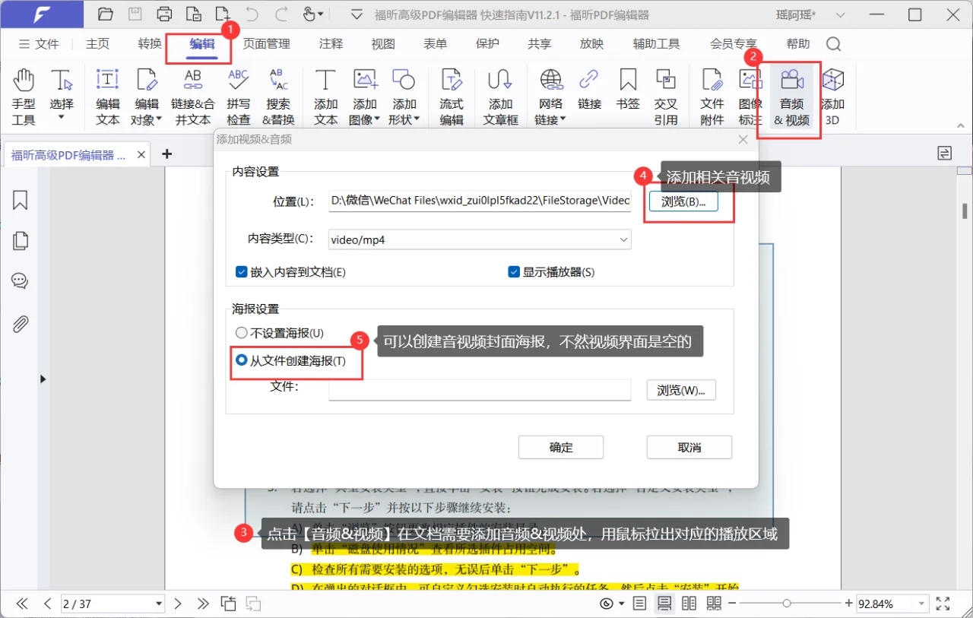Open the zoom percentage dropdown
The image size is (973, 618).
tap(921, 604)
